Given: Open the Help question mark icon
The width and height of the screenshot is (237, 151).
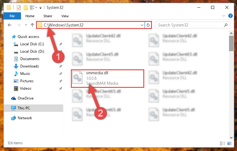Looking at the screenshot, I should [x=230, y=16].
